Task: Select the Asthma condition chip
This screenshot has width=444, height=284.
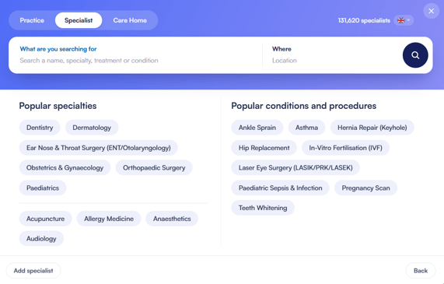Action: click(306, 128)
